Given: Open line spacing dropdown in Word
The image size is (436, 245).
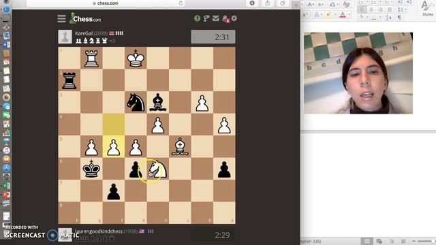Looking at the screenshot, I should tap(402, 9).
